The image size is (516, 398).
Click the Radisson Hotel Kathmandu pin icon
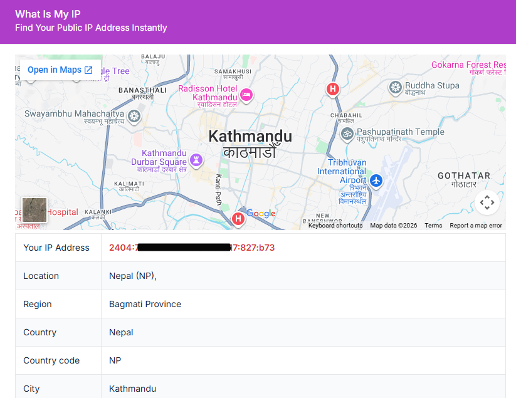246,93
